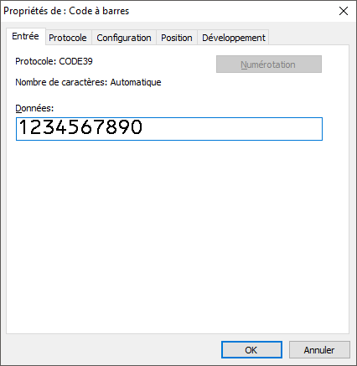
Task: Click gray footer area left of OK button
Action: click(111, 350)
